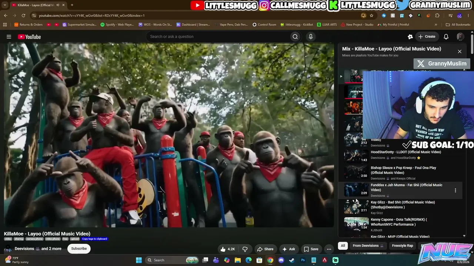Open the littlesmugg - KickBot bookmark
Viewport: 474px width, 266px height.
tap(297, 25)
